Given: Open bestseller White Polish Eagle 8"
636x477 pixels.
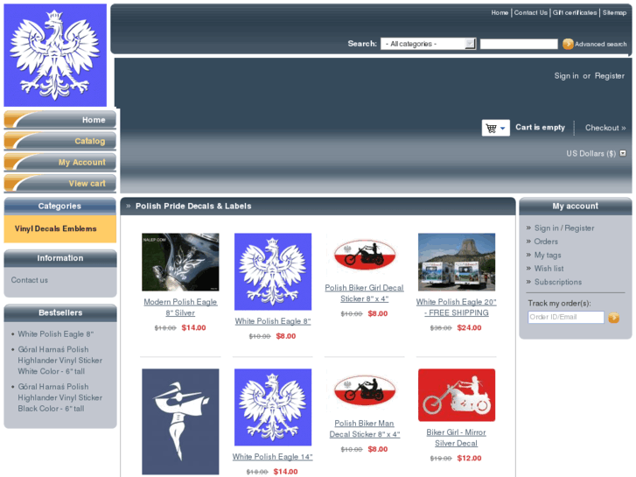Looking at the screenshot, I should (x=56, y=334).
